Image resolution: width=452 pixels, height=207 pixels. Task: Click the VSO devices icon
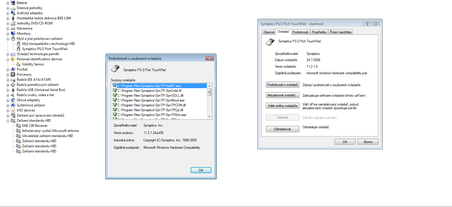coord(13,110)
